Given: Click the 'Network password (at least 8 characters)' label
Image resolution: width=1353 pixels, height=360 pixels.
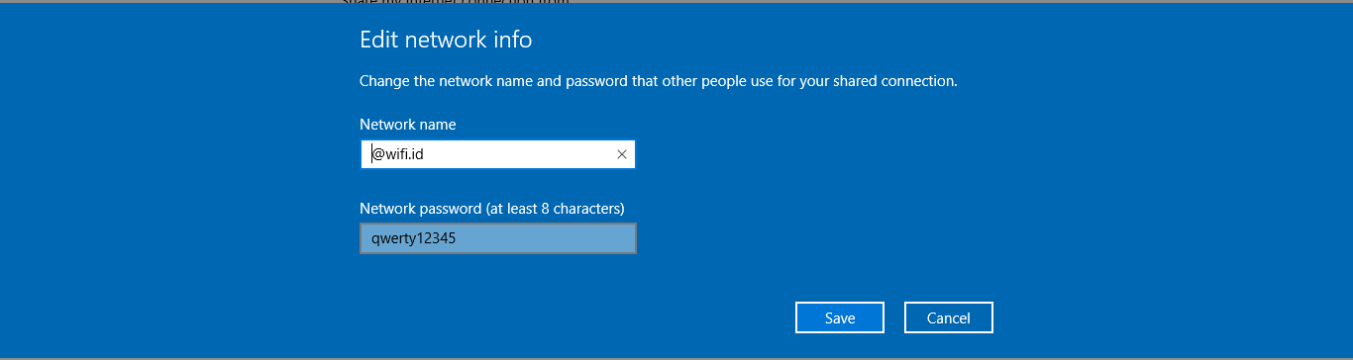Looking at the screenshot, I should click(x=492, y=209).
